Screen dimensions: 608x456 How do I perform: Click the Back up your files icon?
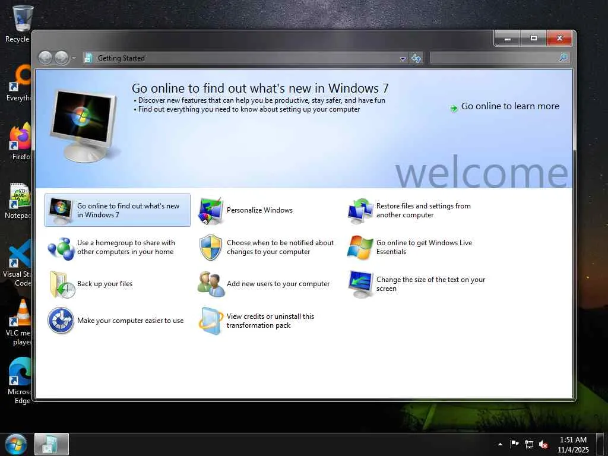click(62, 284)
